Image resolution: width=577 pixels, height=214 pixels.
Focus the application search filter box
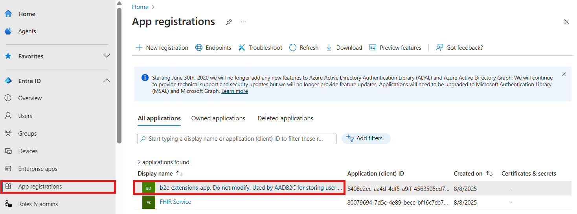point(237,139)
